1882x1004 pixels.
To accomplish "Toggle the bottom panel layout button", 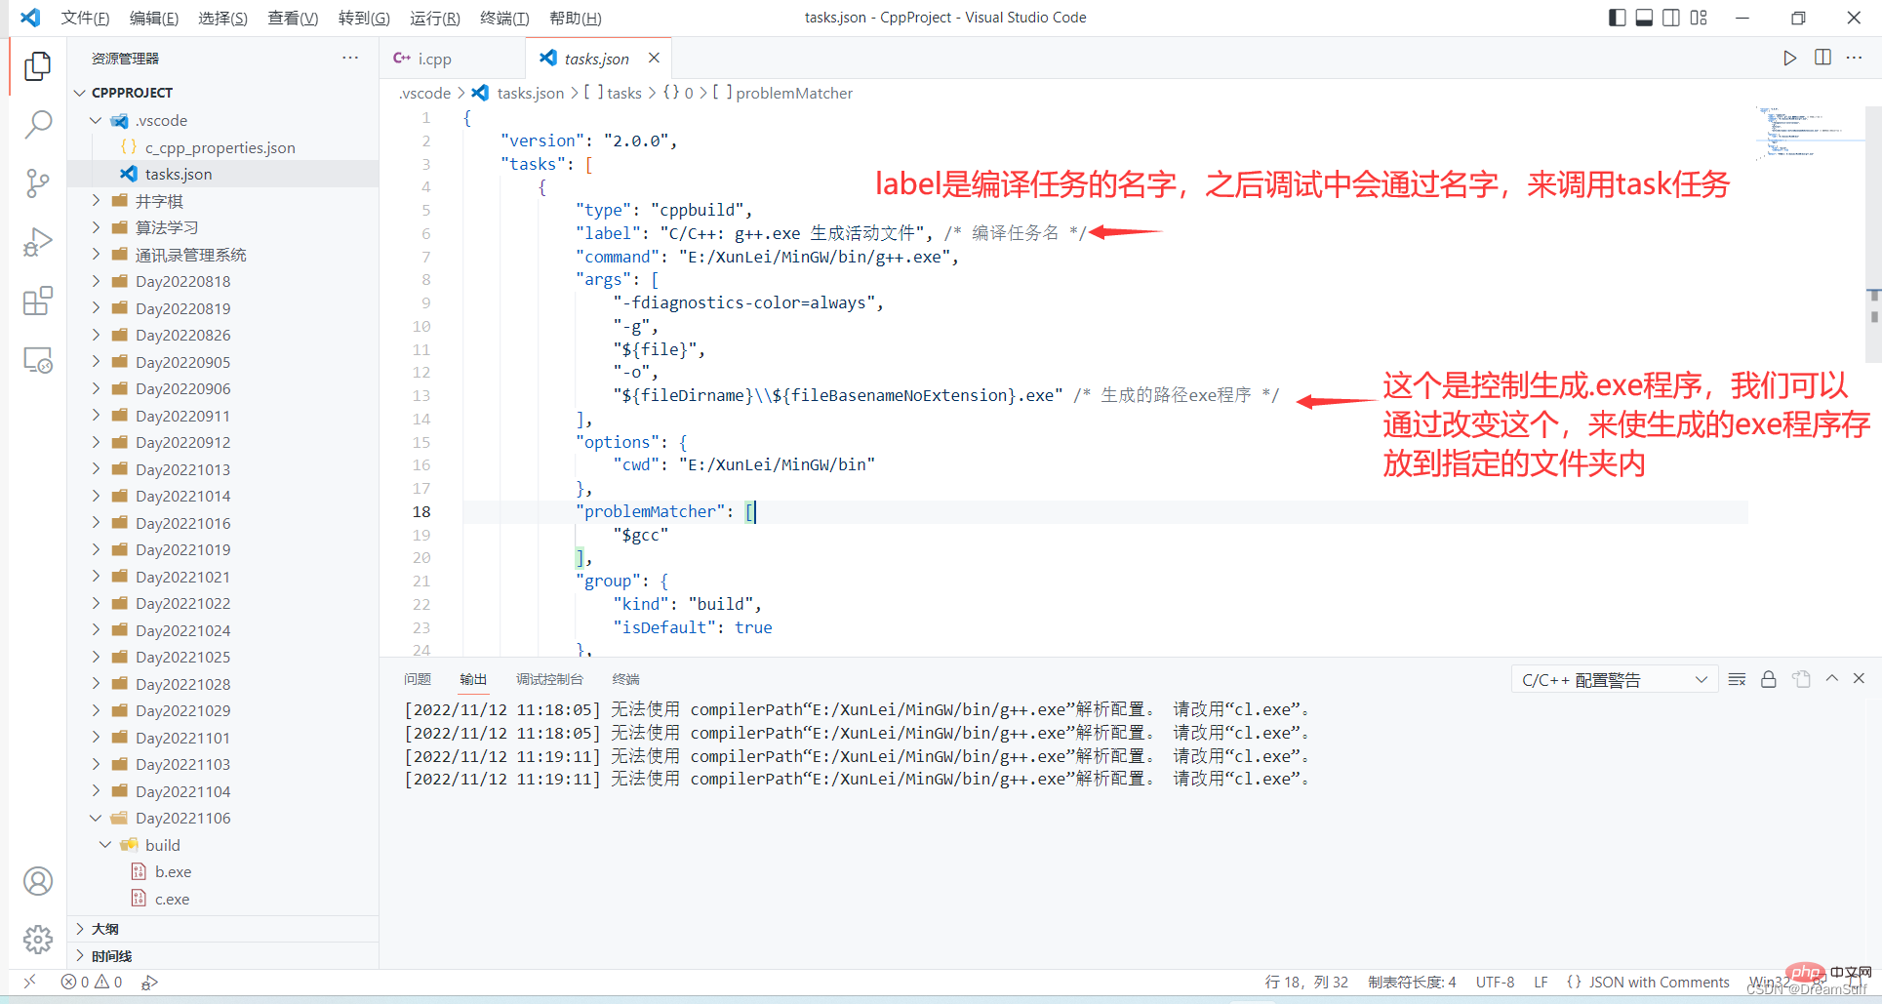I will pos(1644,18).
